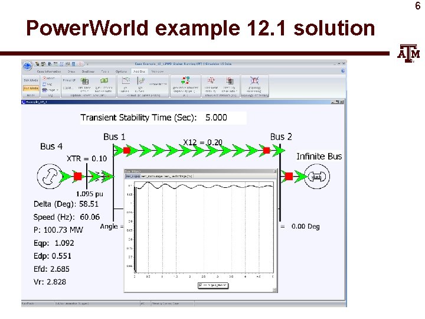Select the bus_v(pu) plot tab
The height and width of the screenshot is (319, 425).
click(133, 176)
